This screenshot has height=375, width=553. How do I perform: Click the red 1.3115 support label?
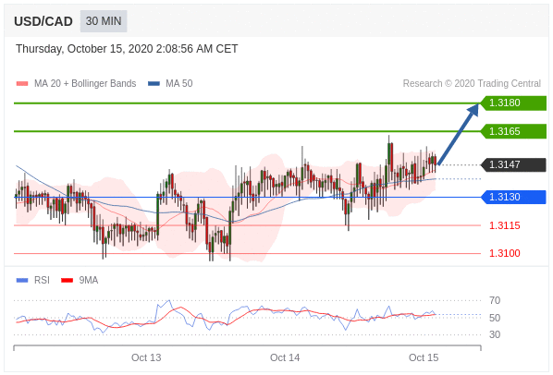[x=504, y=225]
